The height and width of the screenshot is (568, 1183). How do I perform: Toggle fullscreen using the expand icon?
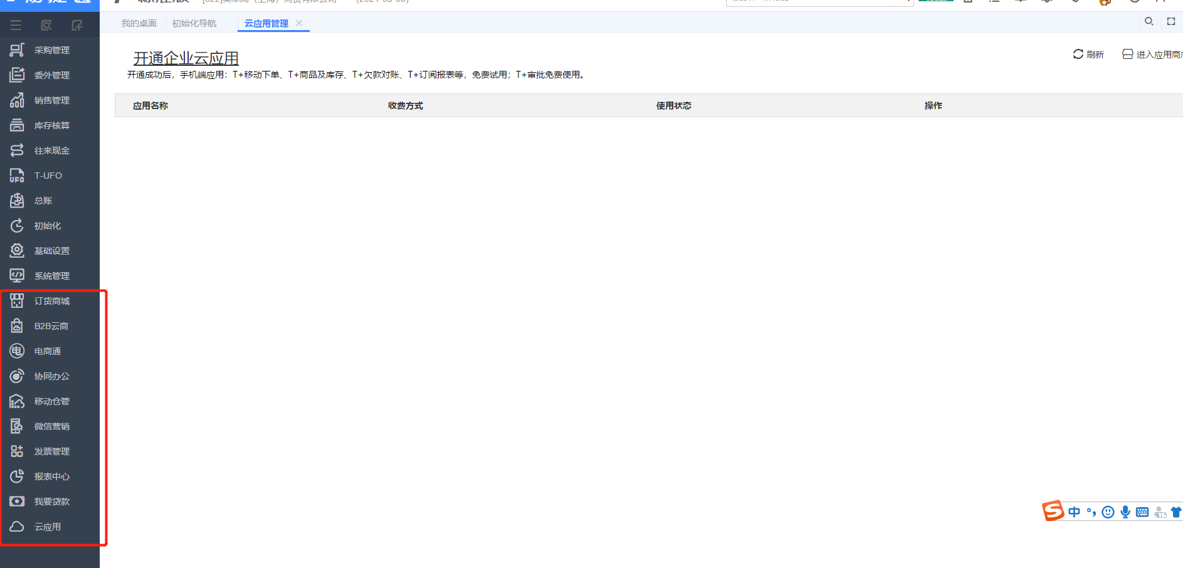pos(1171,21)
